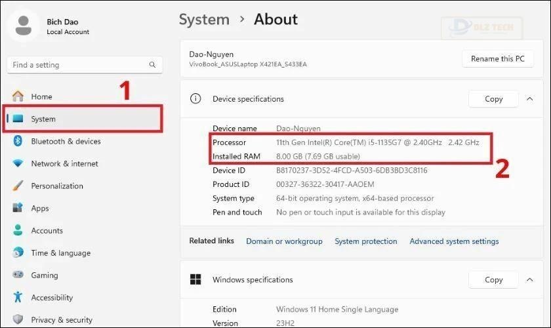
Task: Open Personalization paintbrush icon
Action: click(18, 186)
